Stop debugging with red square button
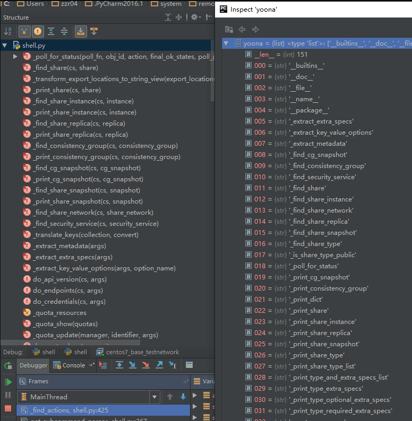 [x=8, y=408]
